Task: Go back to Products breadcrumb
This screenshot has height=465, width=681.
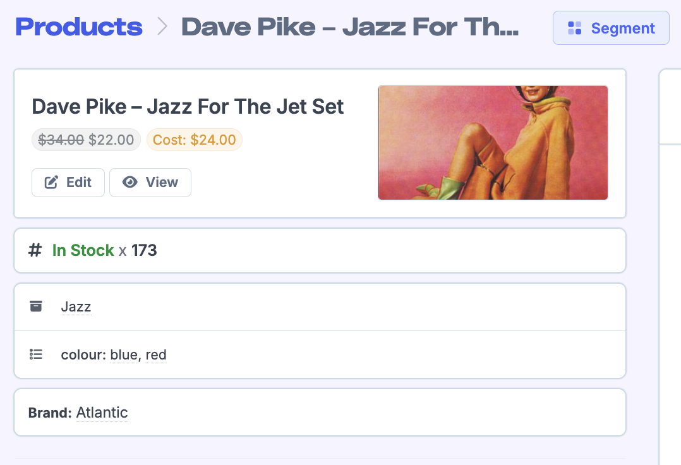Action: point(79,27)
